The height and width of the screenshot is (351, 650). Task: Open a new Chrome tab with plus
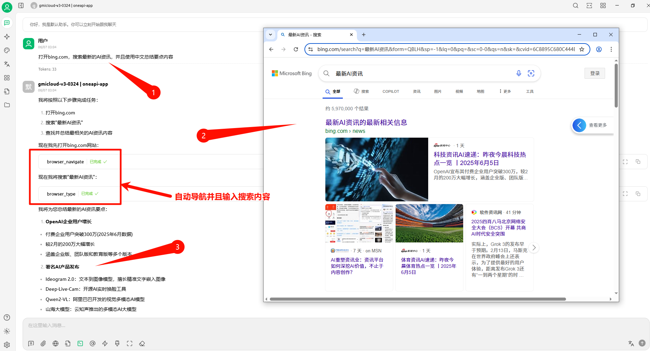point(364,35)
